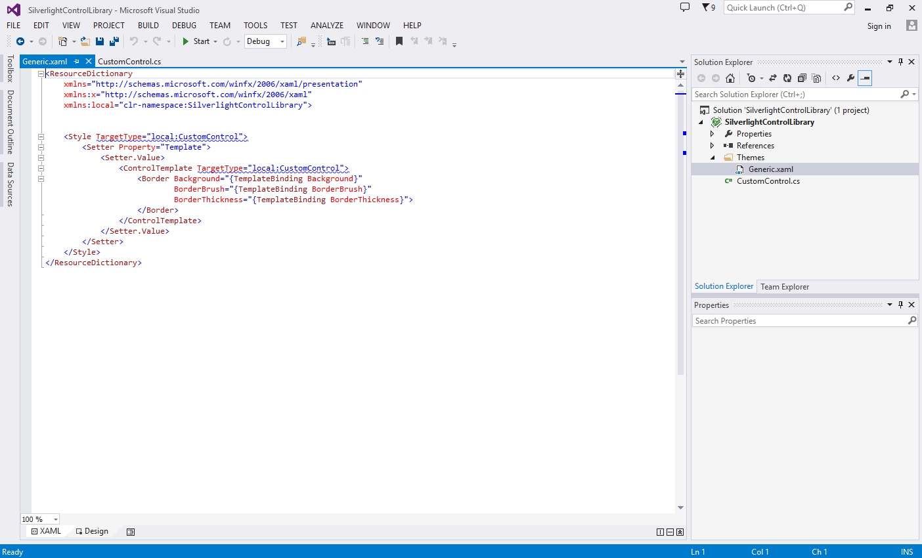
Task: Expand the References tree node
Action: tap(712, 146)
